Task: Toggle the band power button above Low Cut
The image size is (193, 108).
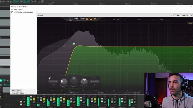Action: point(49,78)
